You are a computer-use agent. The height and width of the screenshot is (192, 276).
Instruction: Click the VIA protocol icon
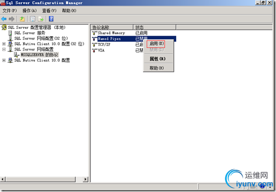[94, 50]
